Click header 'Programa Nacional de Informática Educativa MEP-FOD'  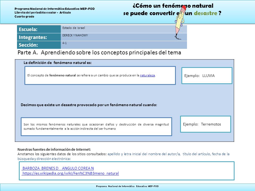(x=55, y=9)
